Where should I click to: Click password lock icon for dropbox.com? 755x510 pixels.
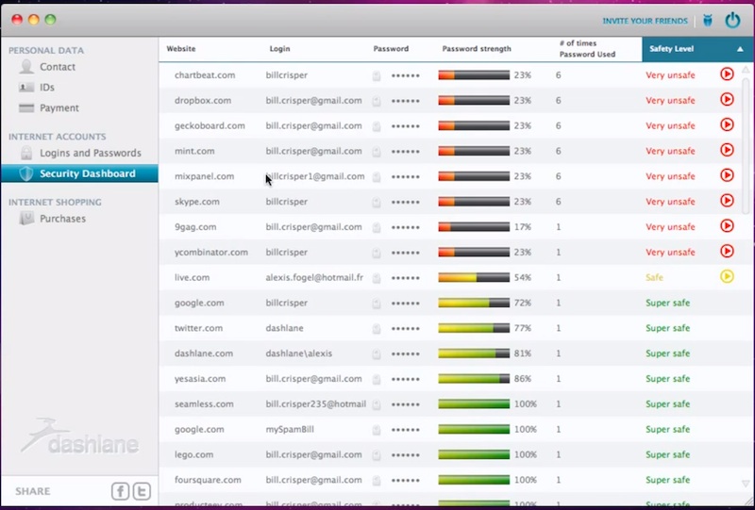(x=377, y=101)
